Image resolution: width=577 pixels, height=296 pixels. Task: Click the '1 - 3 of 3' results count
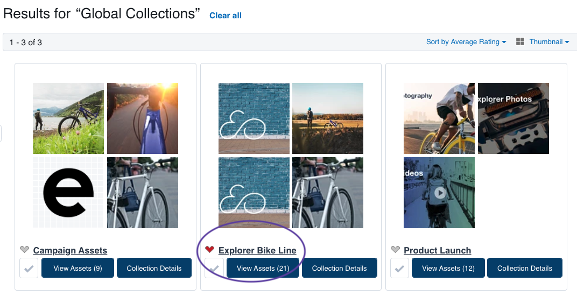point(26,43)
